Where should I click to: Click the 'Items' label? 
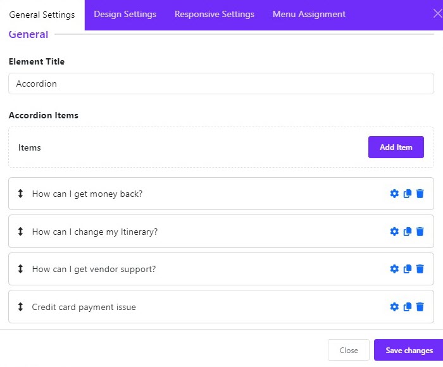point(29,147)
